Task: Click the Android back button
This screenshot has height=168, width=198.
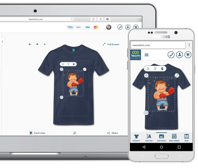Action: pos(144,147)
